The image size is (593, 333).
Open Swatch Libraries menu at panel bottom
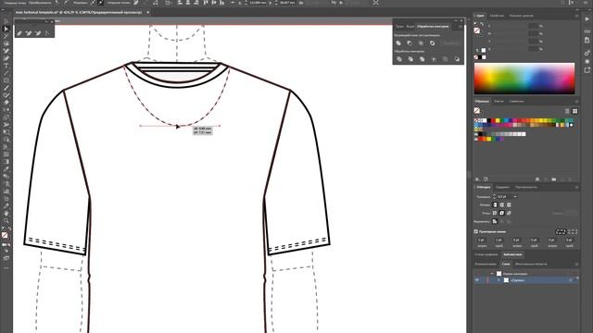click(478, 179)
